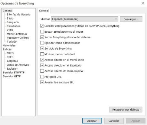This screenshot has height=125, width=147.
Task: Select Servidor ETP/FTP item
Action: (x=14, y=73)
